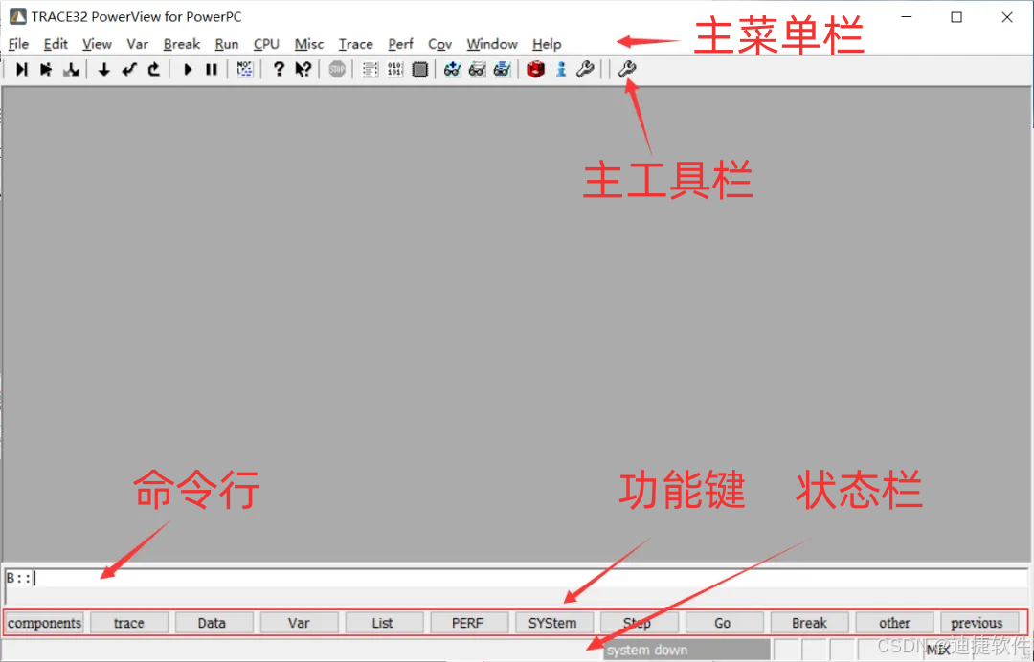Start execution with the Go play icon
The width and height of the screenshot is (1034, 662).
click(188, 69)
